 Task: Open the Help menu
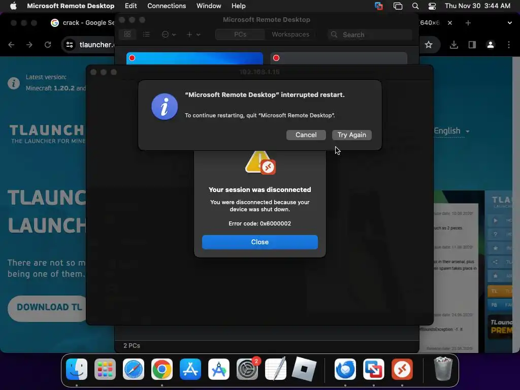[239, 6]
